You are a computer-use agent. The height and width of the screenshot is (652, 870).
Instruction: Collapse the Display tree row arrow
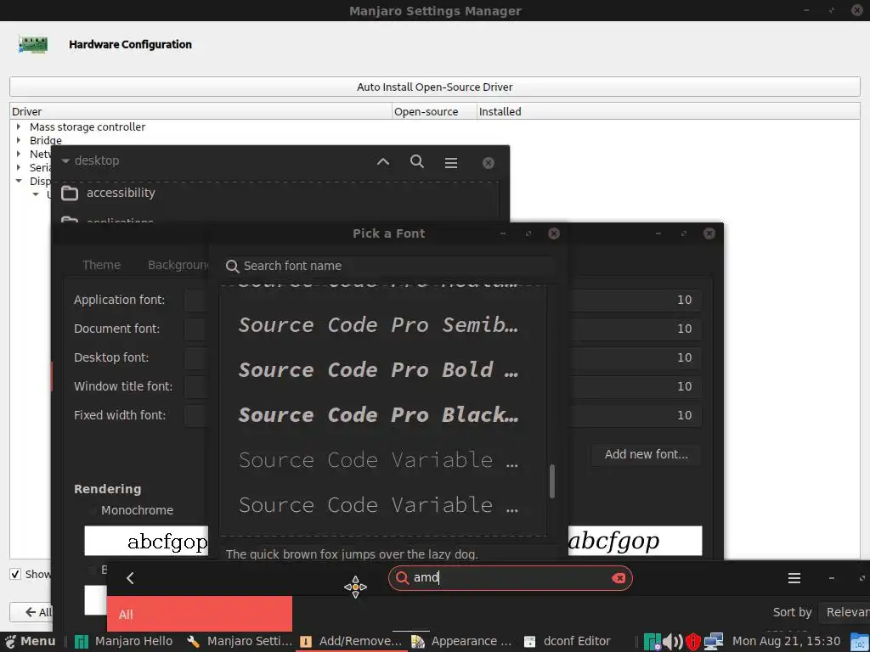(19, 181)
